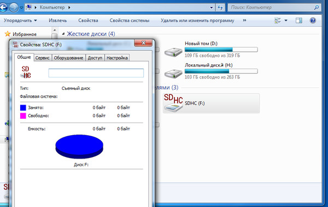Select the SDHC (F:) drive icon in Explorer
This screenshot has height=207, width=328.
[173, 103]
